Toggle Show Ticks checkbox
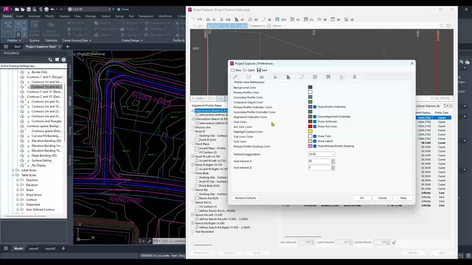 coord(315,136)
